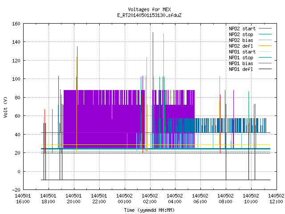Click the -20 y-axis tick label
The height and width of the screenshot is (214, 285).
(x=16, y=190)
